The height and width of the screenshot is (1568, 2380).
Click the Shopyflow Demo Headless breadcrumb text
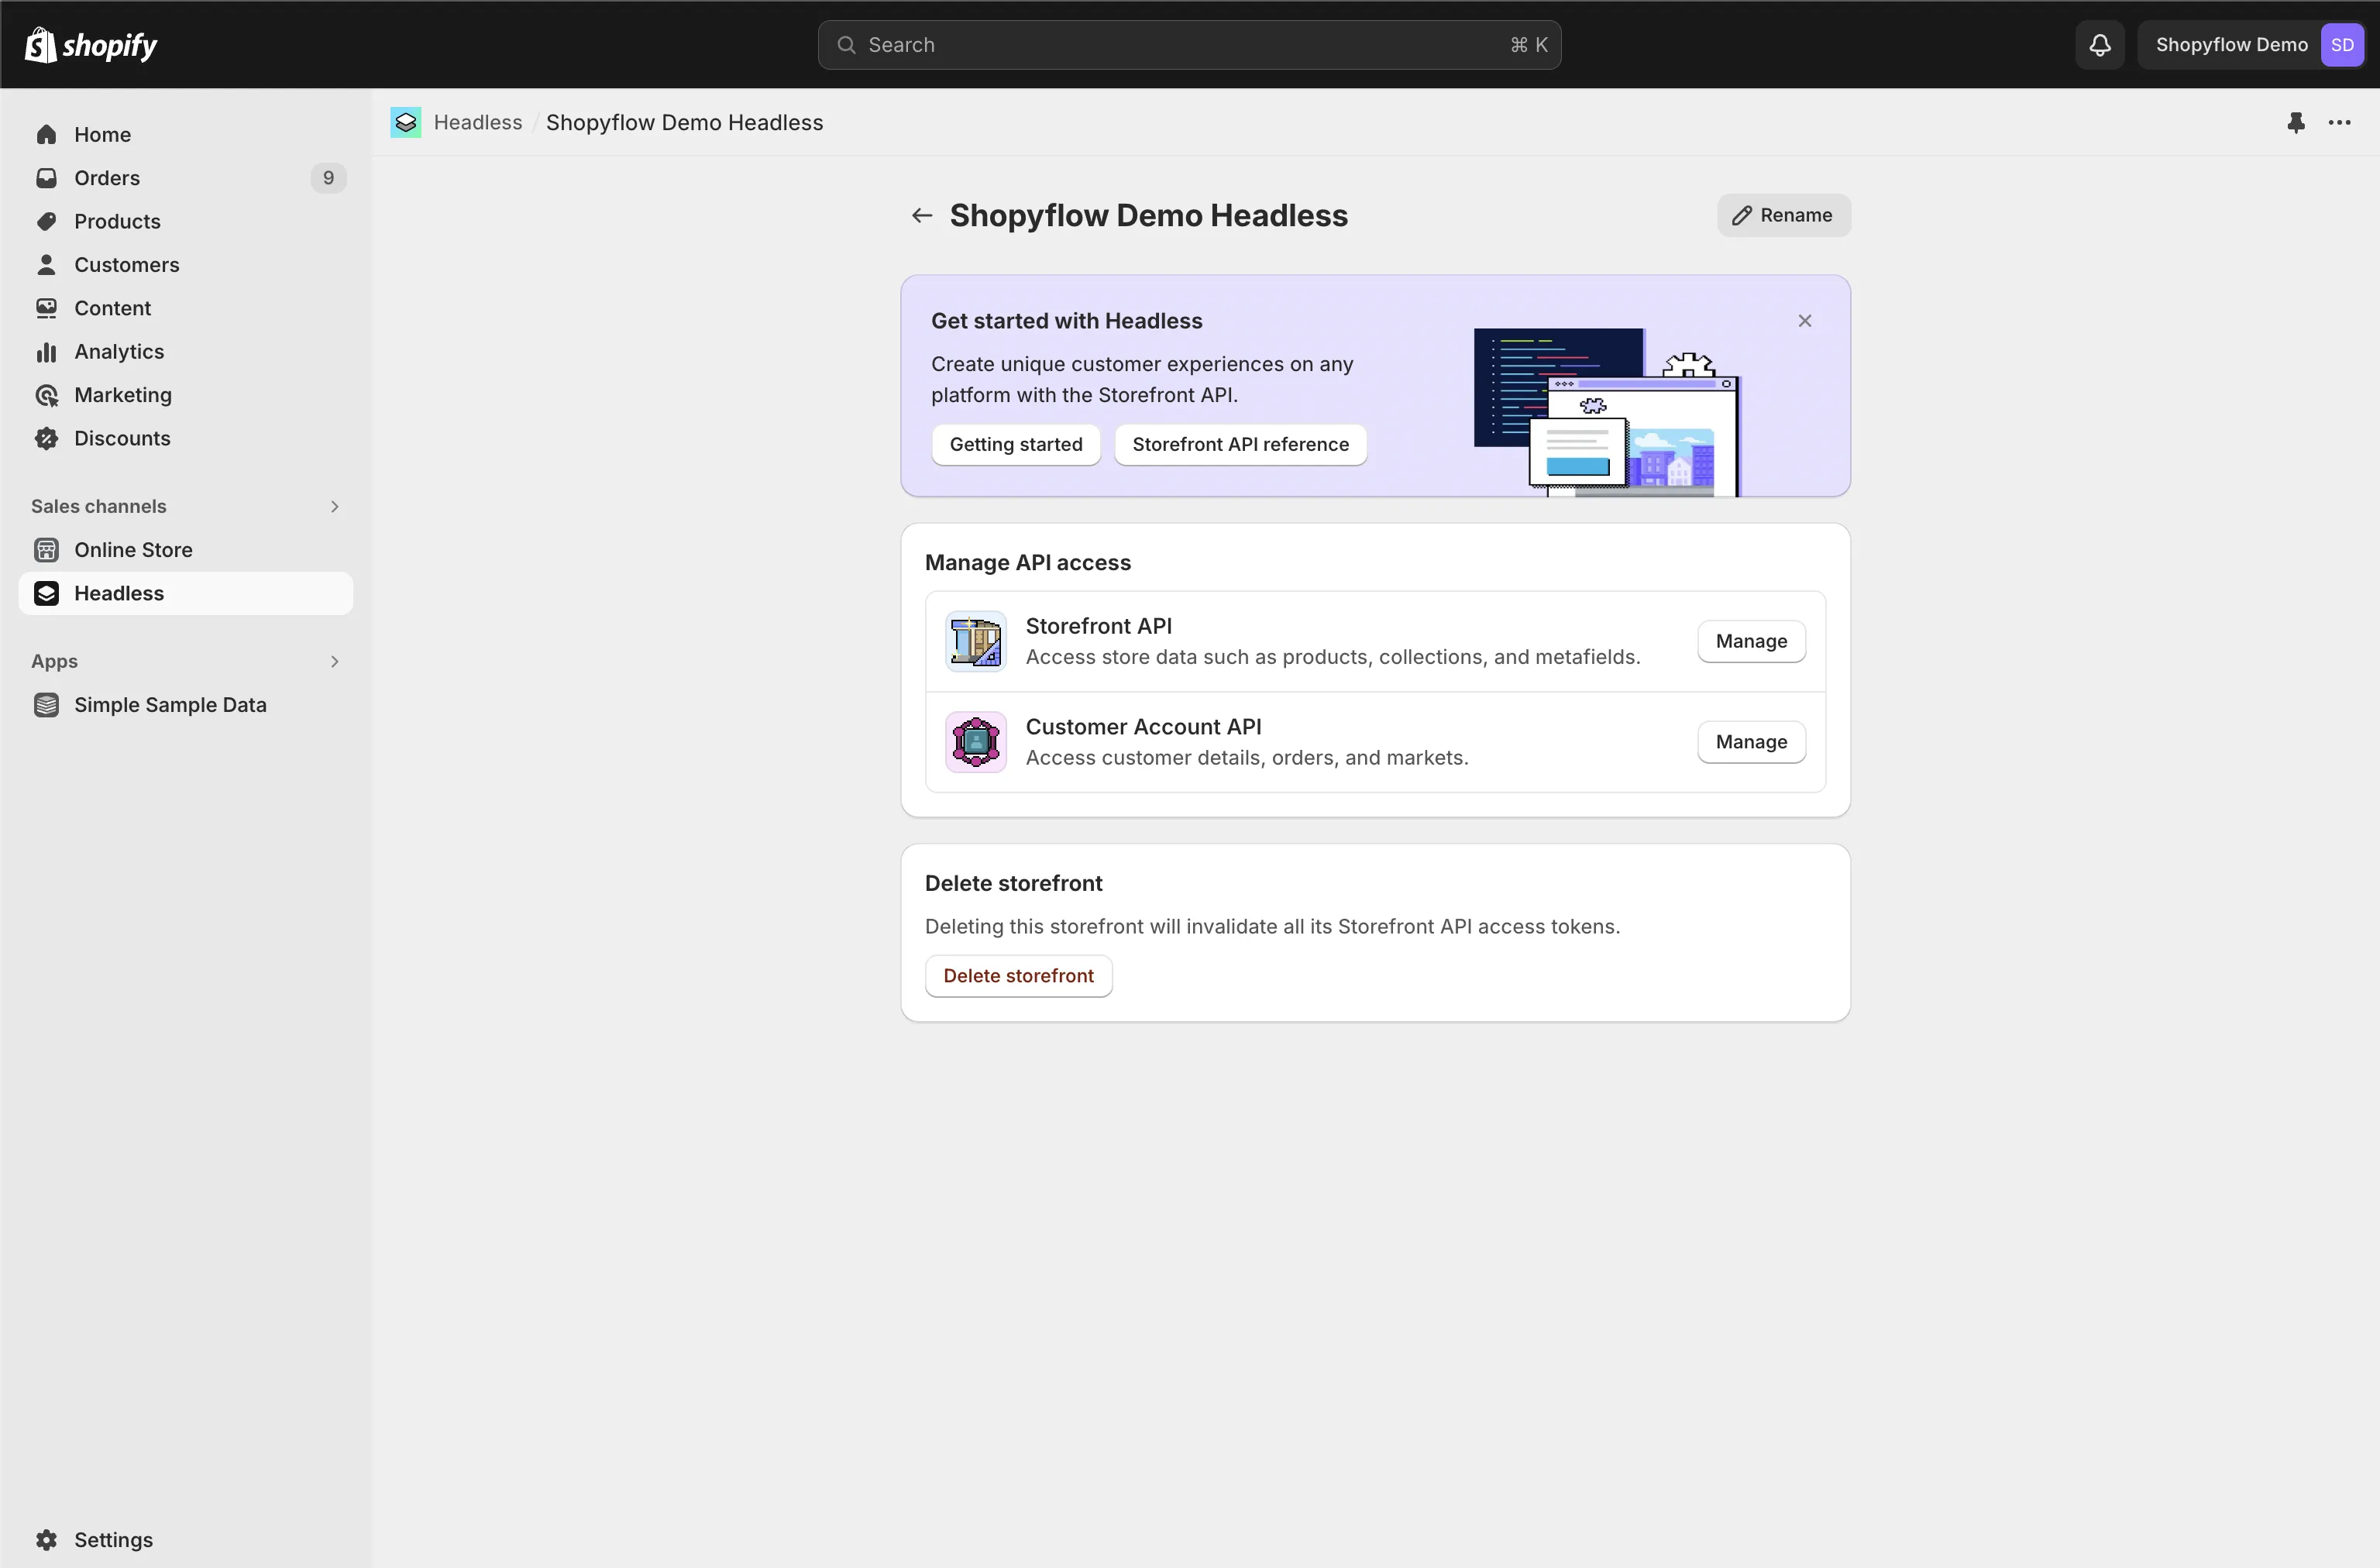point(684,122)
